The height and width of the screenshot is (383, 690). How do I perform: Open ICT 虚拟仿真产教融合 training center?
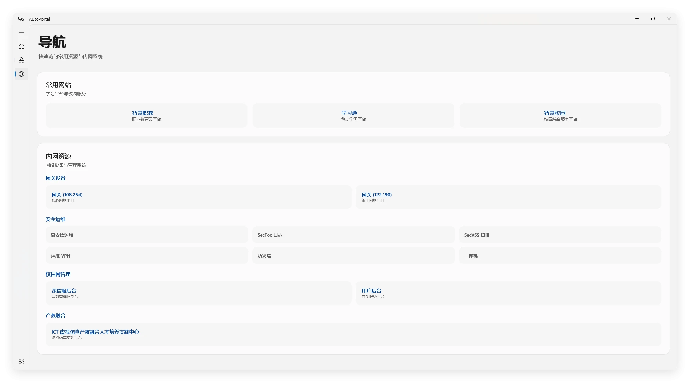click(353, 334)
